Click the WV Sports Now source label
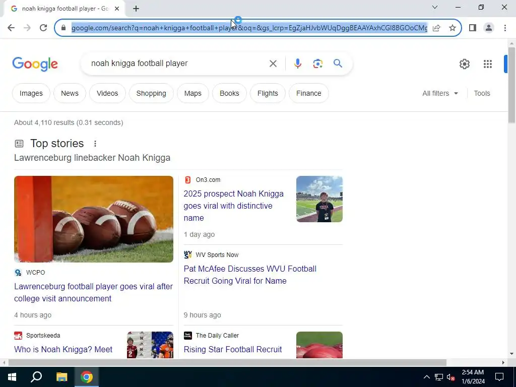This screenshot has width=516, height=387. (x=217, y=254)
